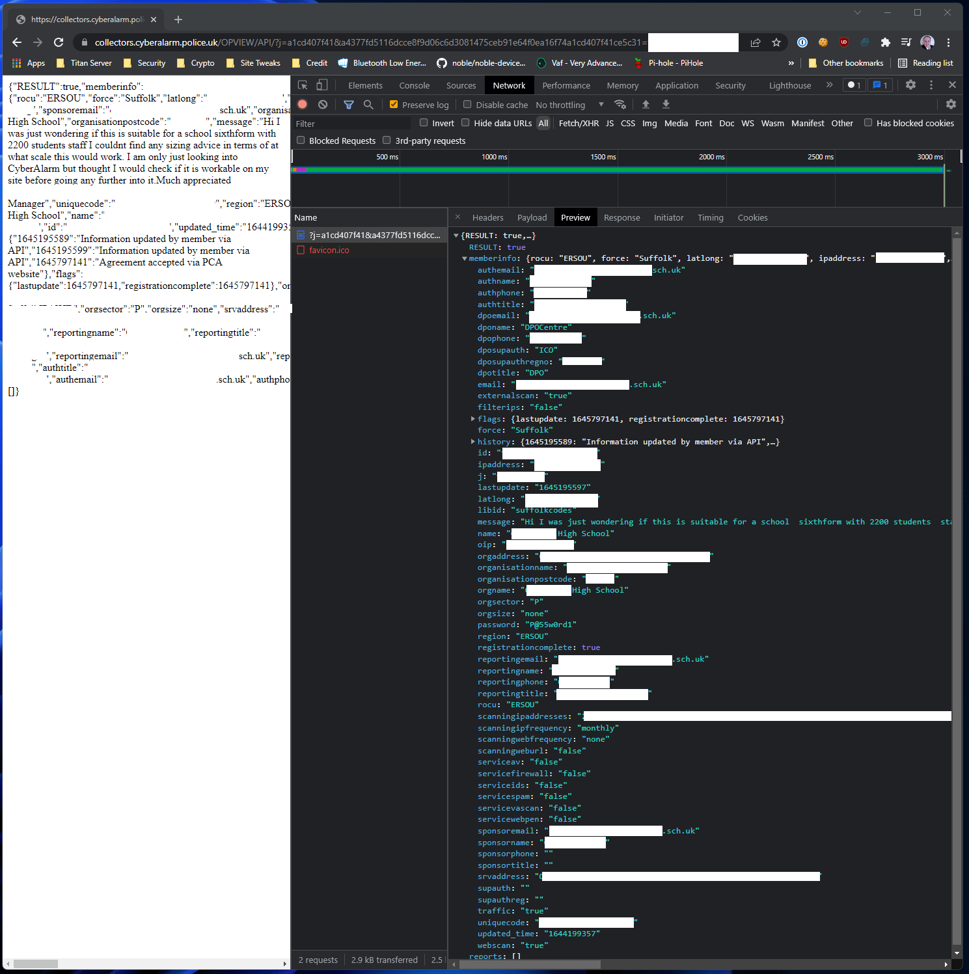Open the Response tab
This screenshot has width=969, height=974.
tap(621, 218)
